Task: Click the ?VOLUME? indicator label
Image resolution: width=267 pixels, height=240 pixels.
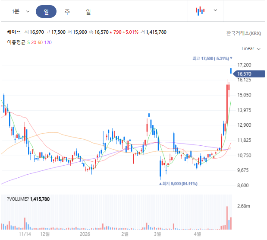Action: click(x=18, y=199)
